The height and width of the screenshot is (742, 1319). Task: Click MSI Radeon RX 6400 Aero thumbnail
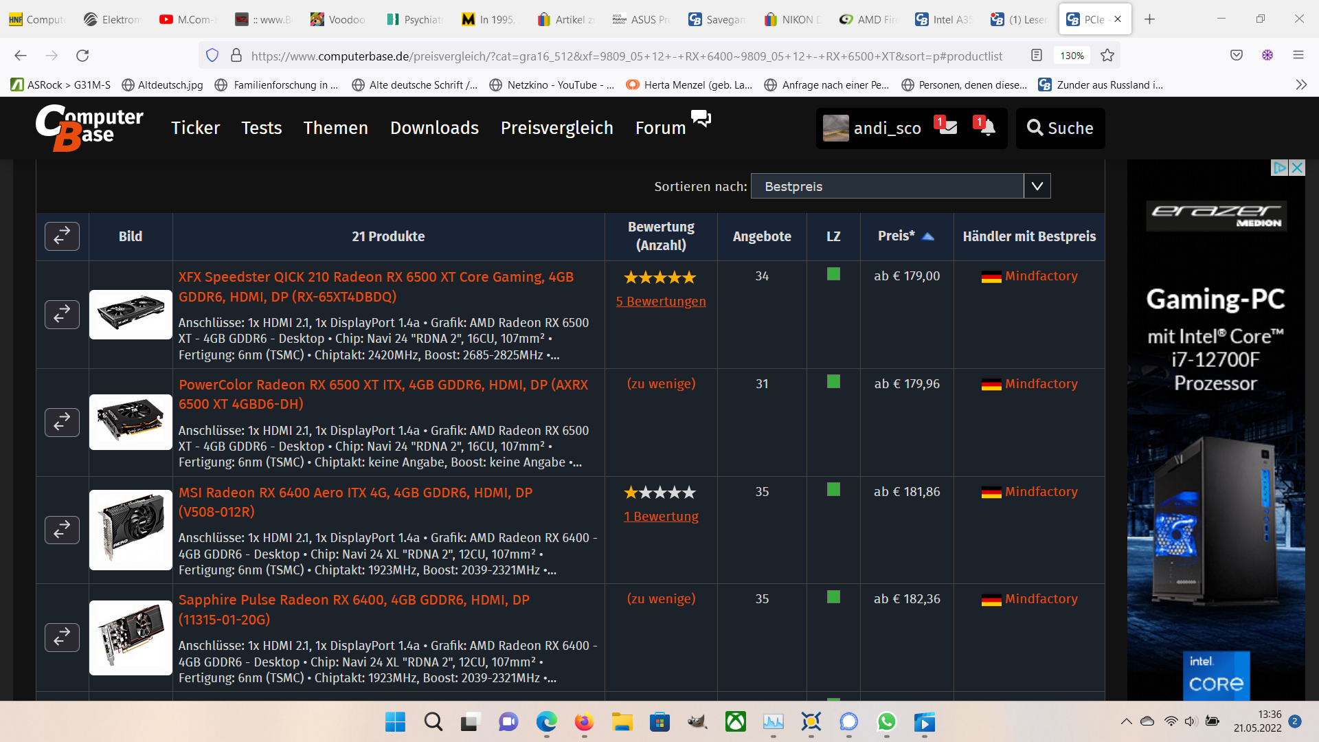click(131, 530)
